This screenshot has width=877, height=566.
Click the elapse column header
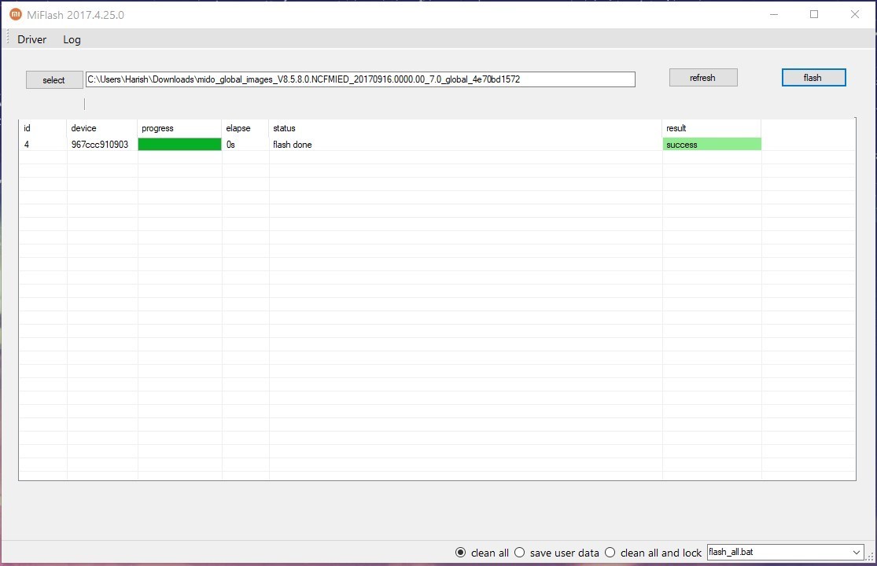245,128
